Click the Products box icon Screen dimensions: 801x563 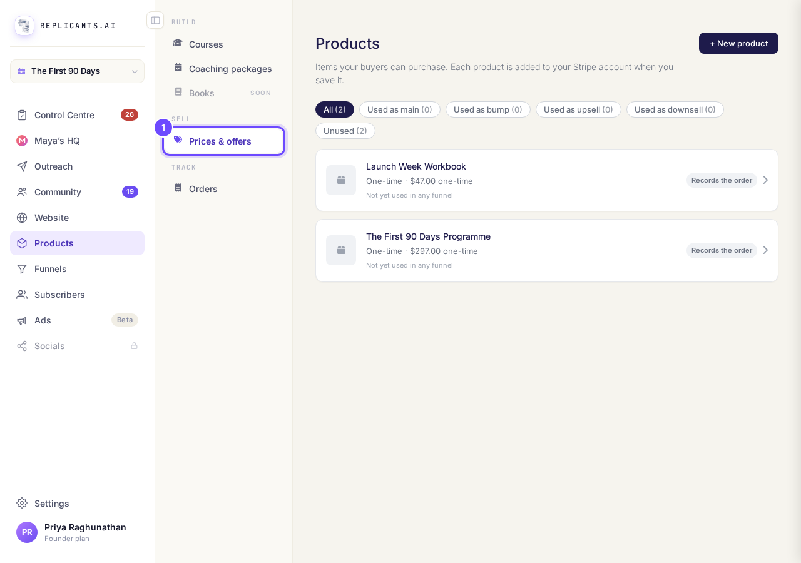tap(22, 243)
